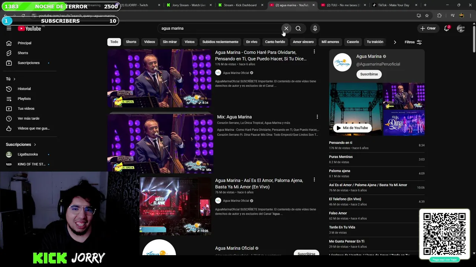Screen dimensions: 476x267
Task: Switch to the TikTok - Make Your Day tab
Action: (x=393, y=5)
